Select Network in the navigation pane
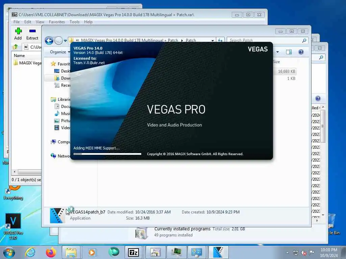This screenshot has height=259, width=346. pyautogui.click(x=60, y=156)
